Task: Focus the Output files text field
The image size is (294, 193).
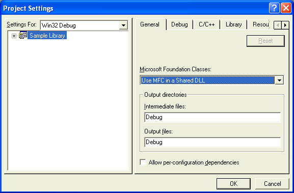Action: (212, 142)
